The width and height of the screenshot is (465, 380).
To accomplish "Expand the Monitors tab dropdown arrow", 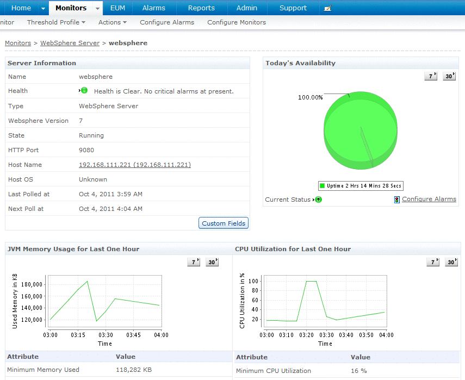I will click(x=97, y=8).
